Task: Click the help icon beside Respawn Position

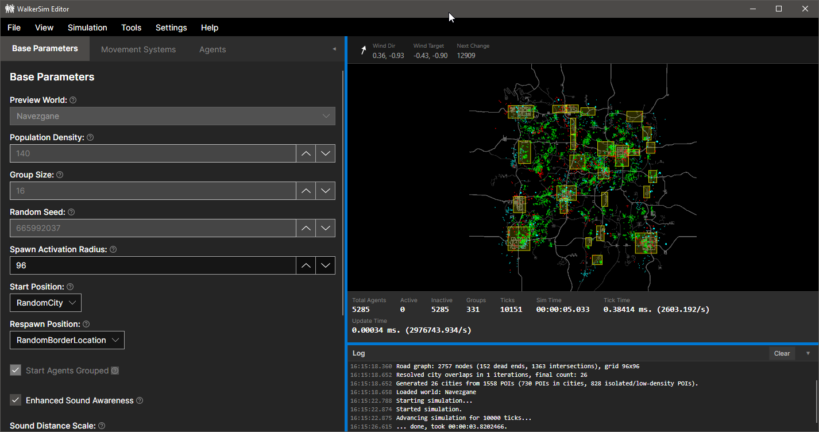Action: (x=86, y=324)
